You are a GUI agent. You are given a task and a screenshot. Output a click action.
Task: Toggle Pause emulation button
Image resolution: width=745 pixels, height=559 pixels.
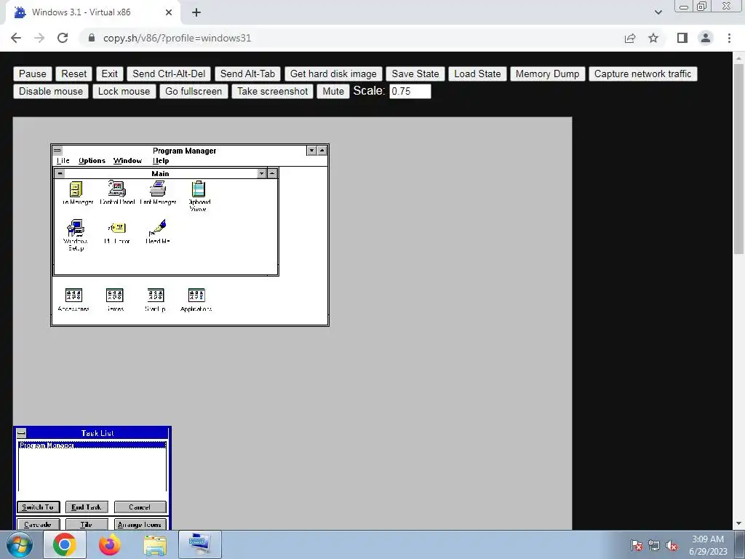click(x=32, y=74)
